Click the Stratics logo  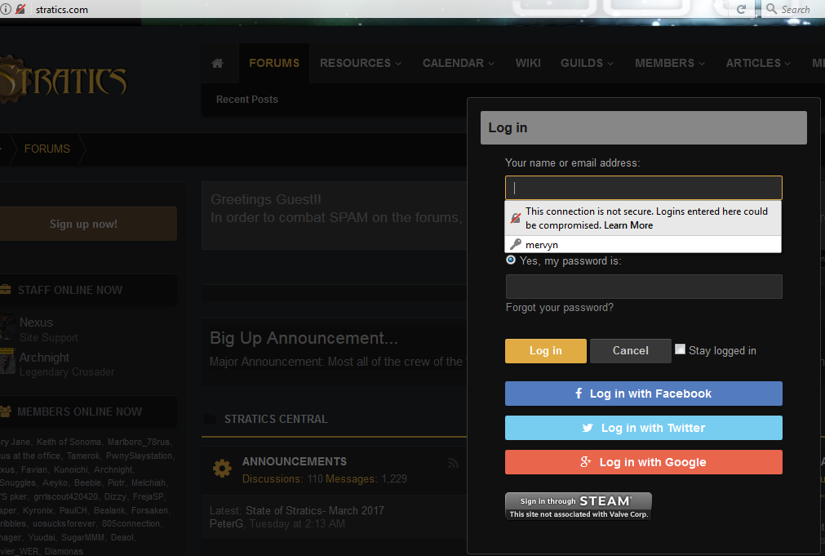click(63, 80)
